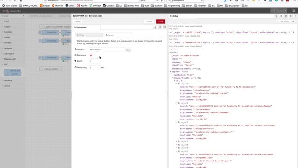Click the Factory Control comment node
This screenshot has height=168, width=298.
point(50,69)
